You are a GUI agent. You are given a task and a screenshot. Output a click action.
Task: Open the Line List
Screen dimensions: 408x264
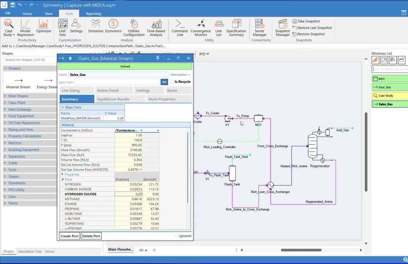218,27
